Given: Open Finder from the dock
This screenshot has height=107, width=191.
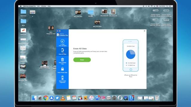Looking at the screenshot, I should (x=34, y=98).
